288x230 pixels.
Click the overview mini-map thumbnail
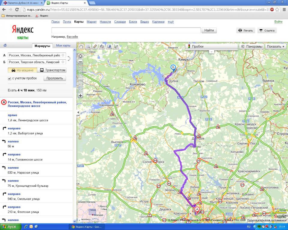point(92,212)
